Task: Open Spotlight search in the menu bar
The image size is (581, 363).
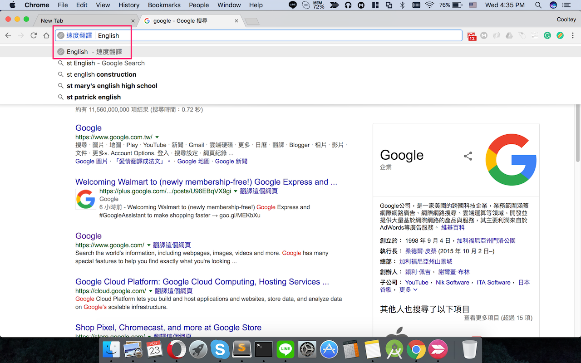Action: (x=538, y=5)
